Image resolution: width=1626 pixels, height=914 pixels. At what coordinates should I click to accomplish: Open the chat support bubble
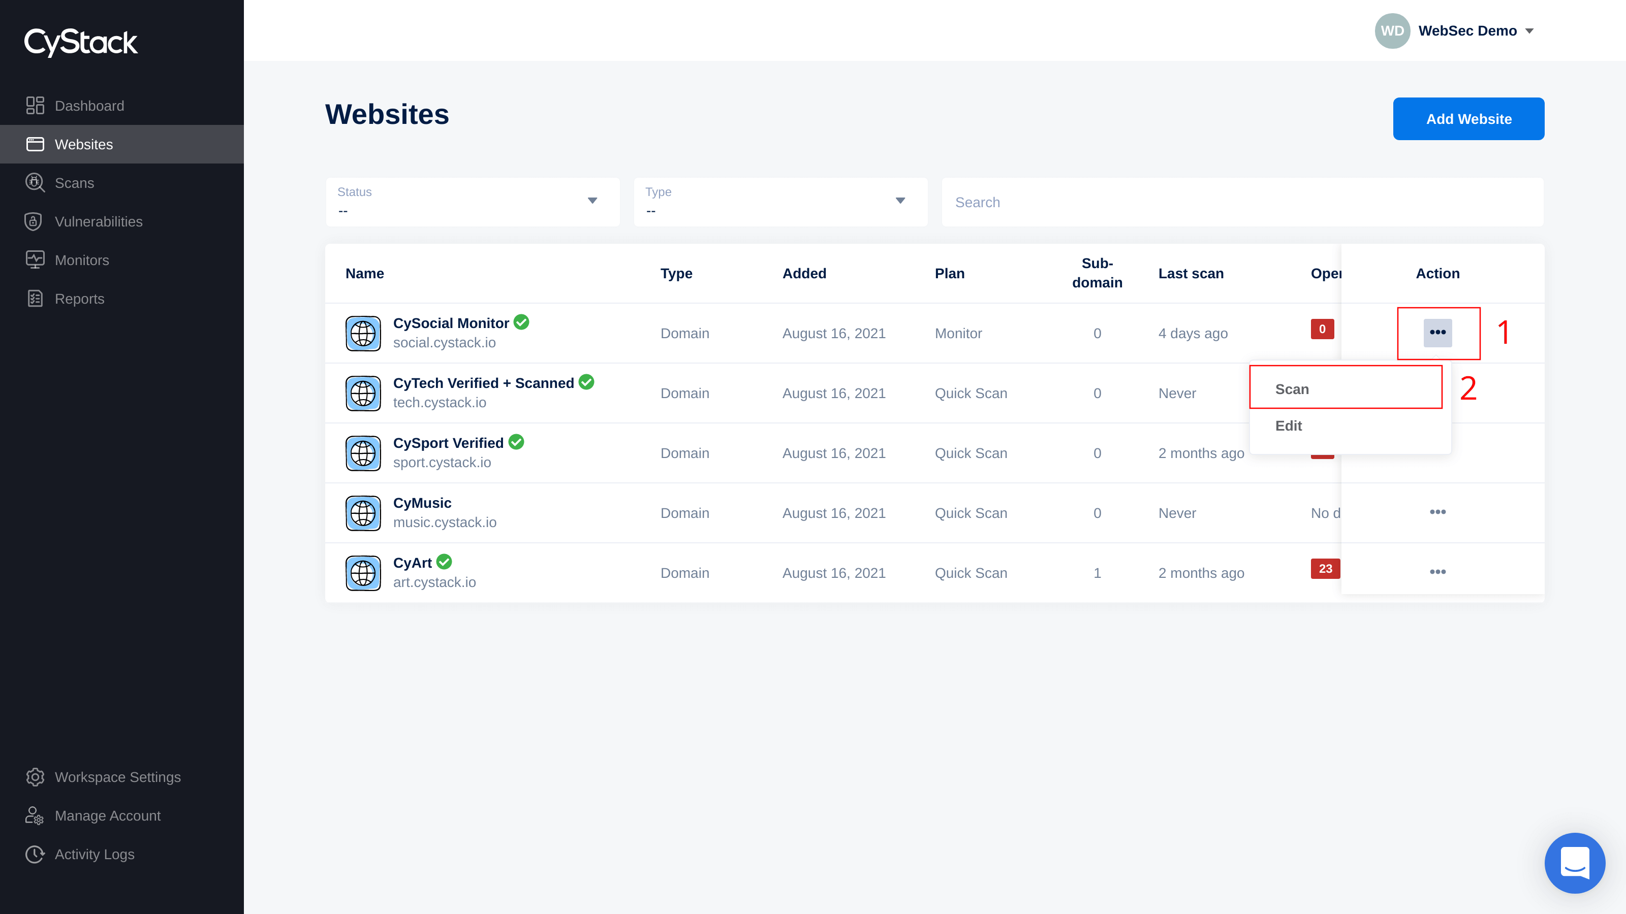[1575, 863]
